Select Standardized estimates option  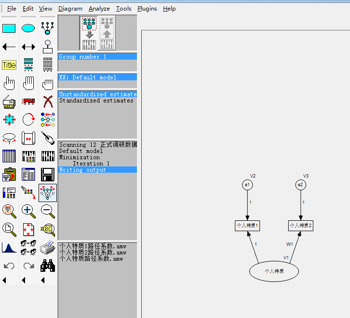pyautogui.click(x=96, y=101)
